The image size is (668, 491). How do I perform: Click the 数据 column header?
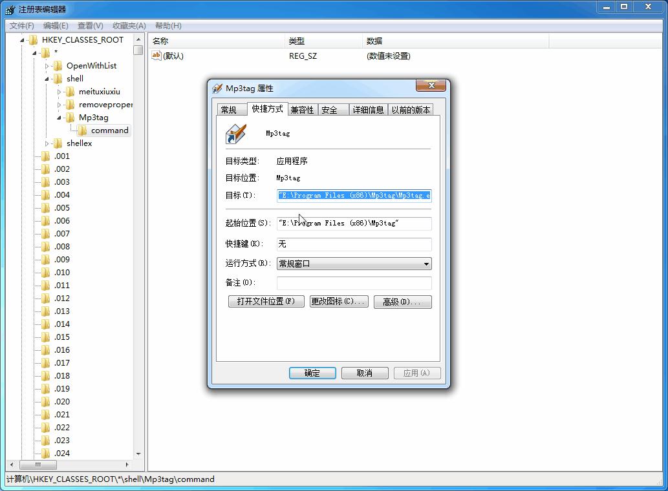click(456, 41)
